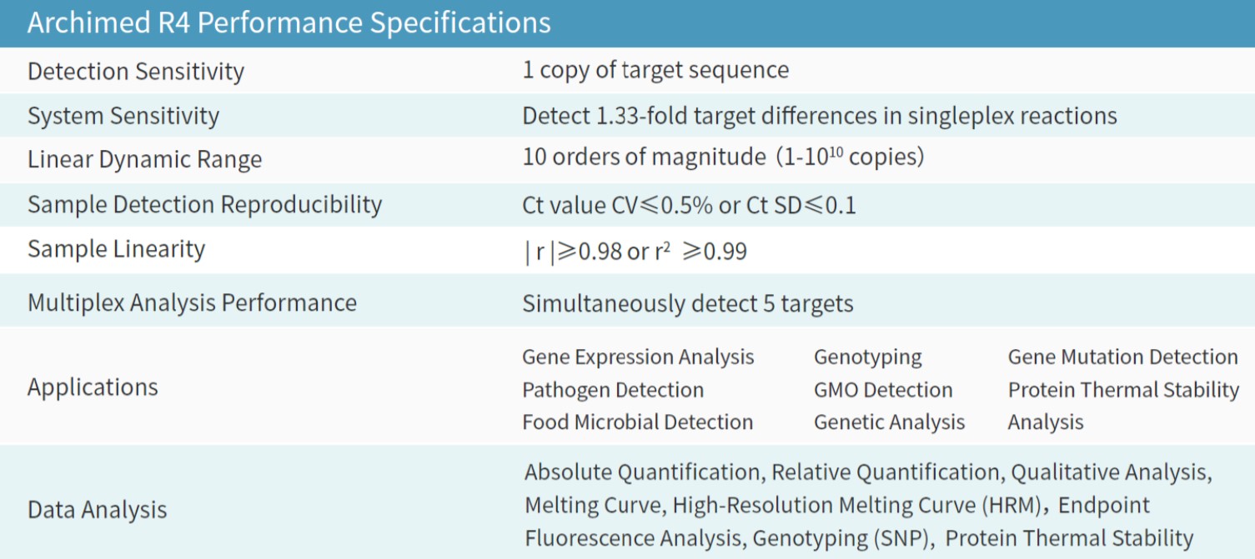Click the Detection Sensitivity row label
The height and width of the screenshot is (559, 1255).
click(x=135, y=71)
